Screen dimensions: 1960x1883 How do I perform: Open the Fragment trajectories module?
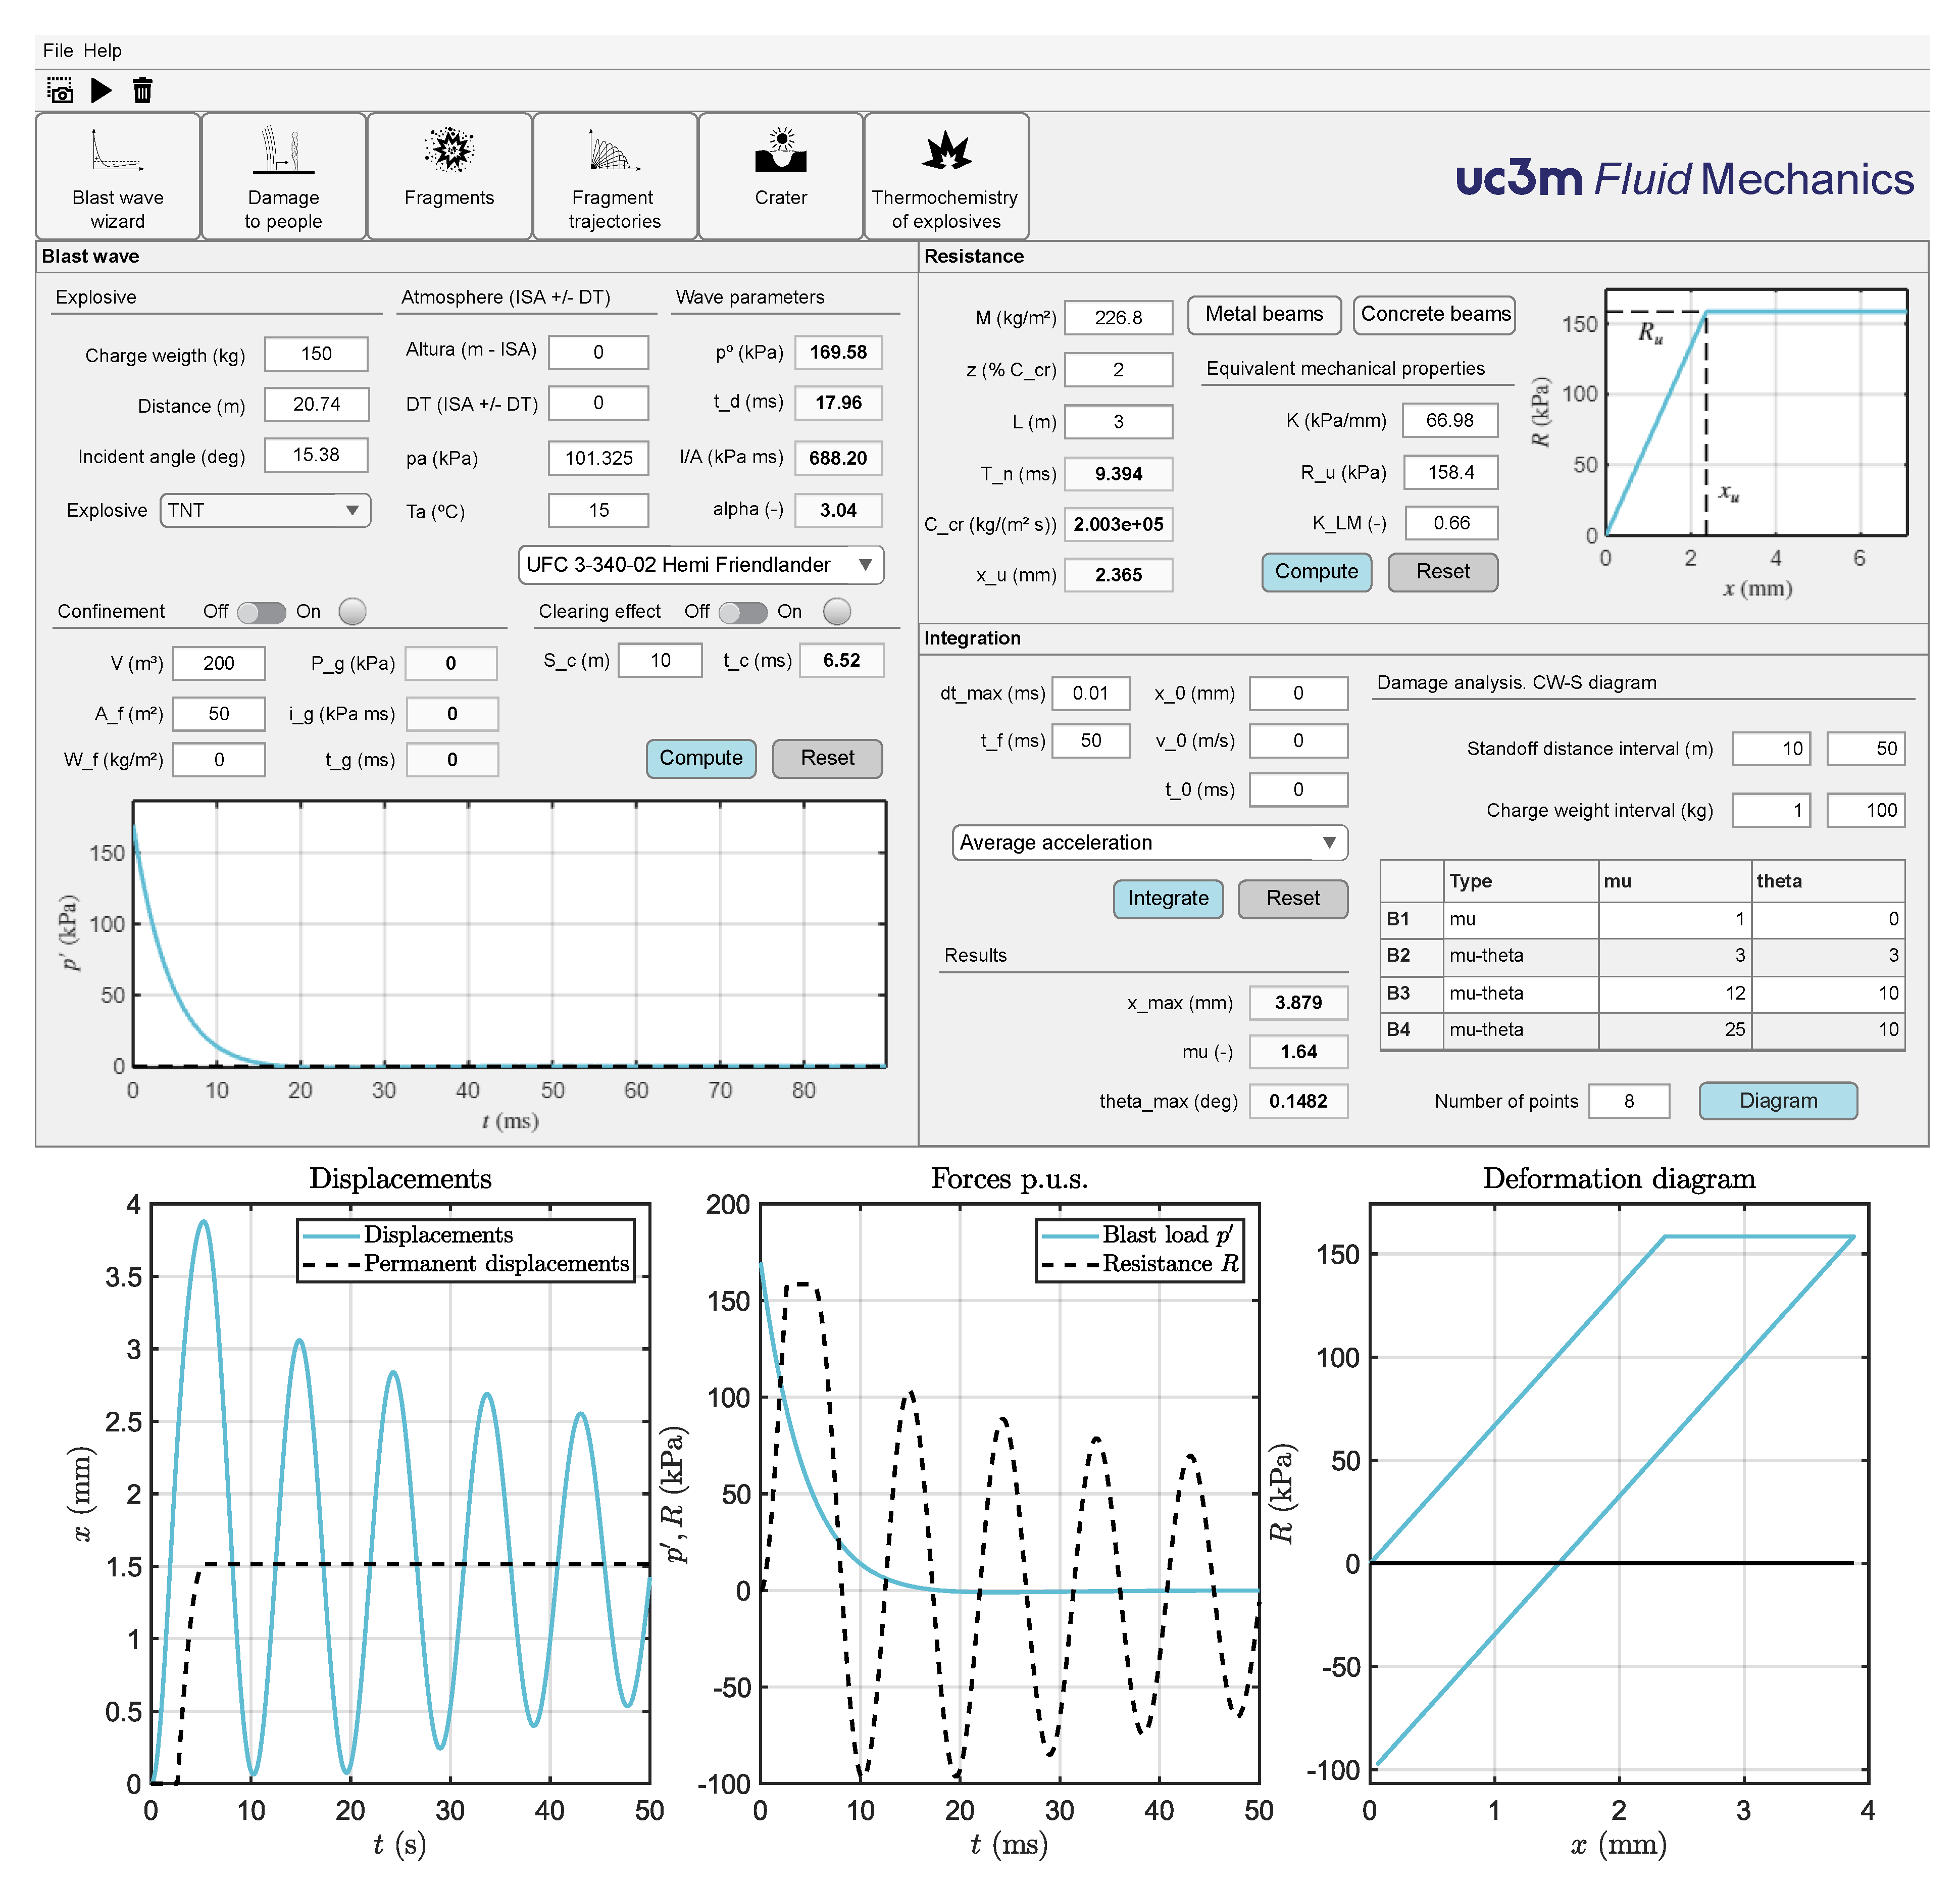pos(614,176)
